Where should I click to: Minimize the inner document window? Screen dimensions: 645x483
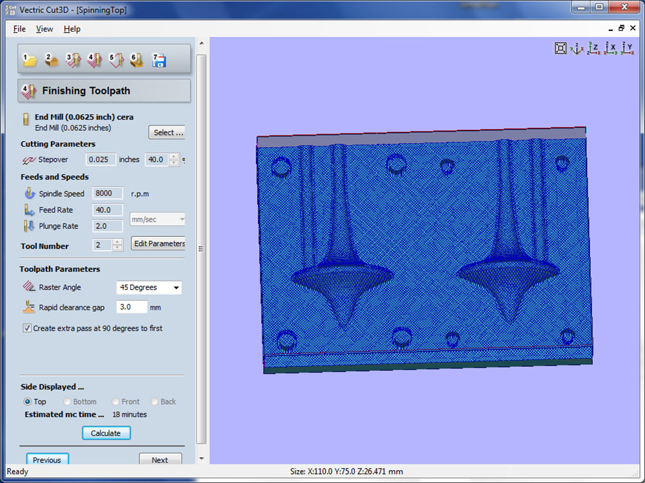point(610,29)
